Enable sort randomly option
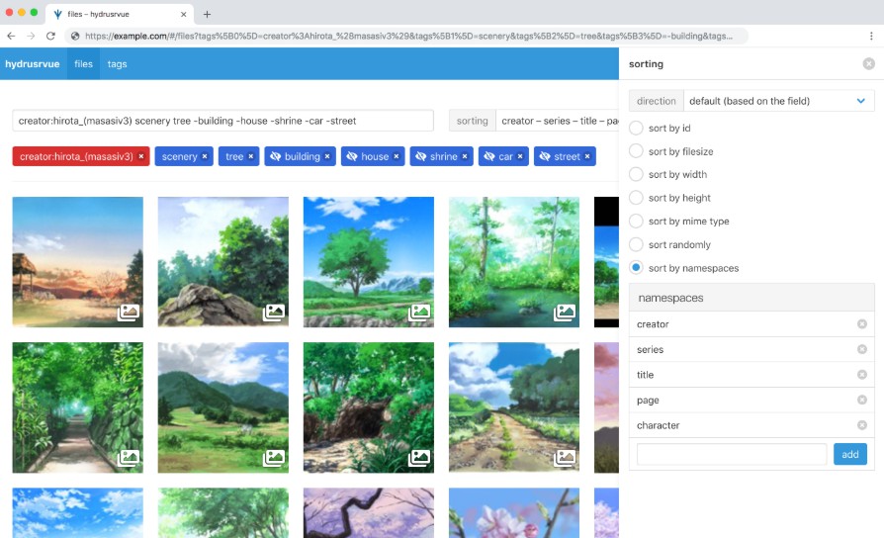884x538 pixels. [636, 244]
